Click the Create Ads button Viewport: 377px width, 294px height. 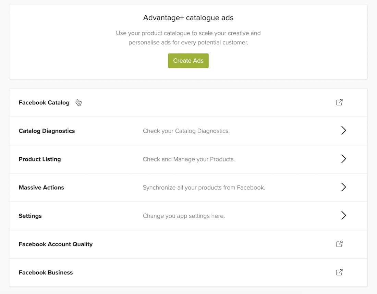[x=188, y=61]
